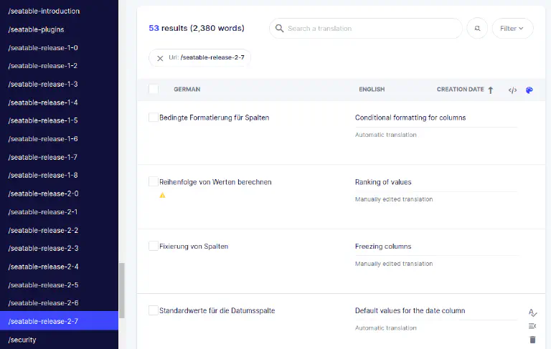
Task: Edit translation Conditional formatting for columns
Action: pyautogui.click(x=410, y=118)
